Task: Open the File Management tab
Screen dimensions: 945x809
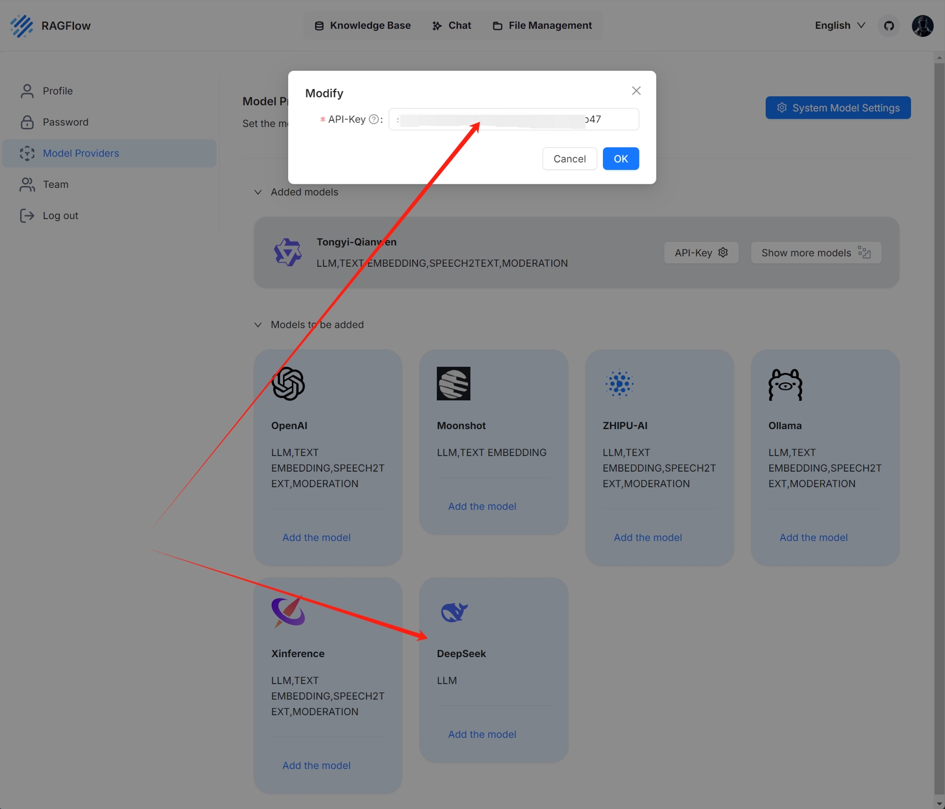Action: click(x=541, y=26)
